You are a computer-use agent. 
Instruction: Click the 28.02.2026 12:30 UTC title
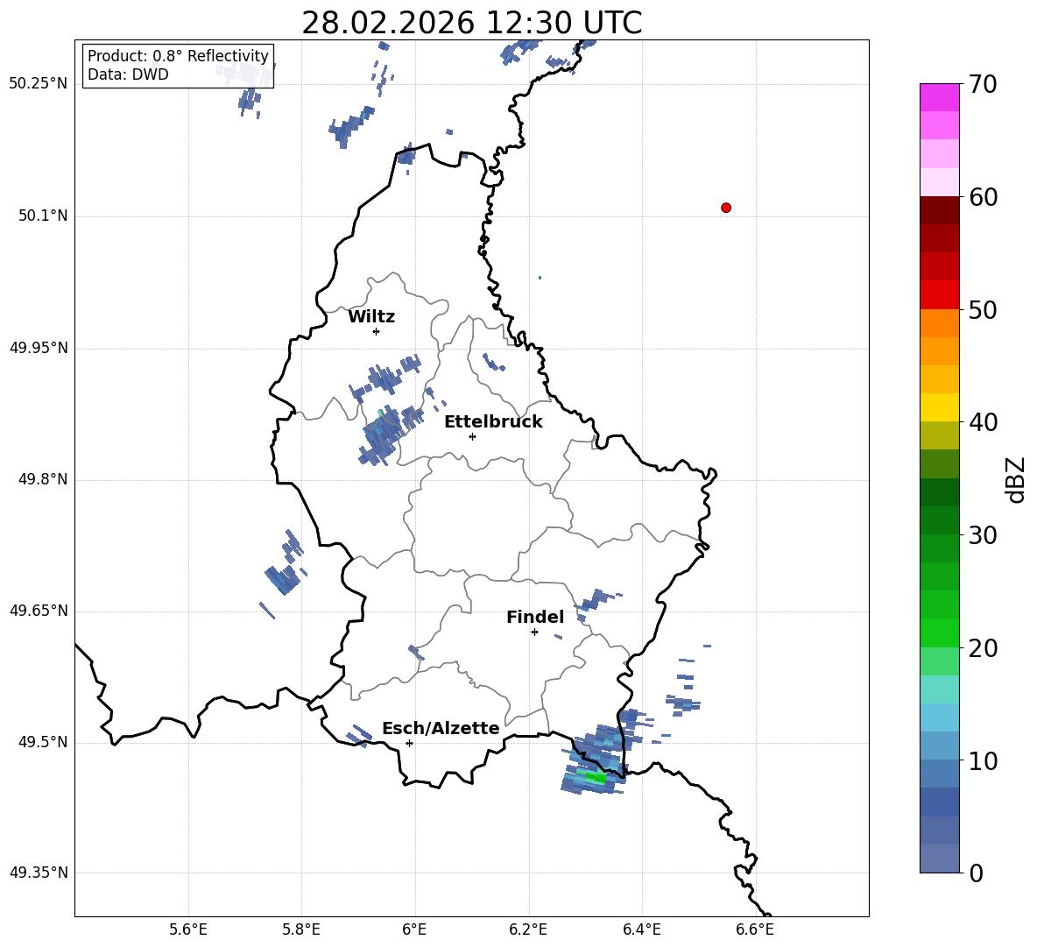tap(471, 23)
